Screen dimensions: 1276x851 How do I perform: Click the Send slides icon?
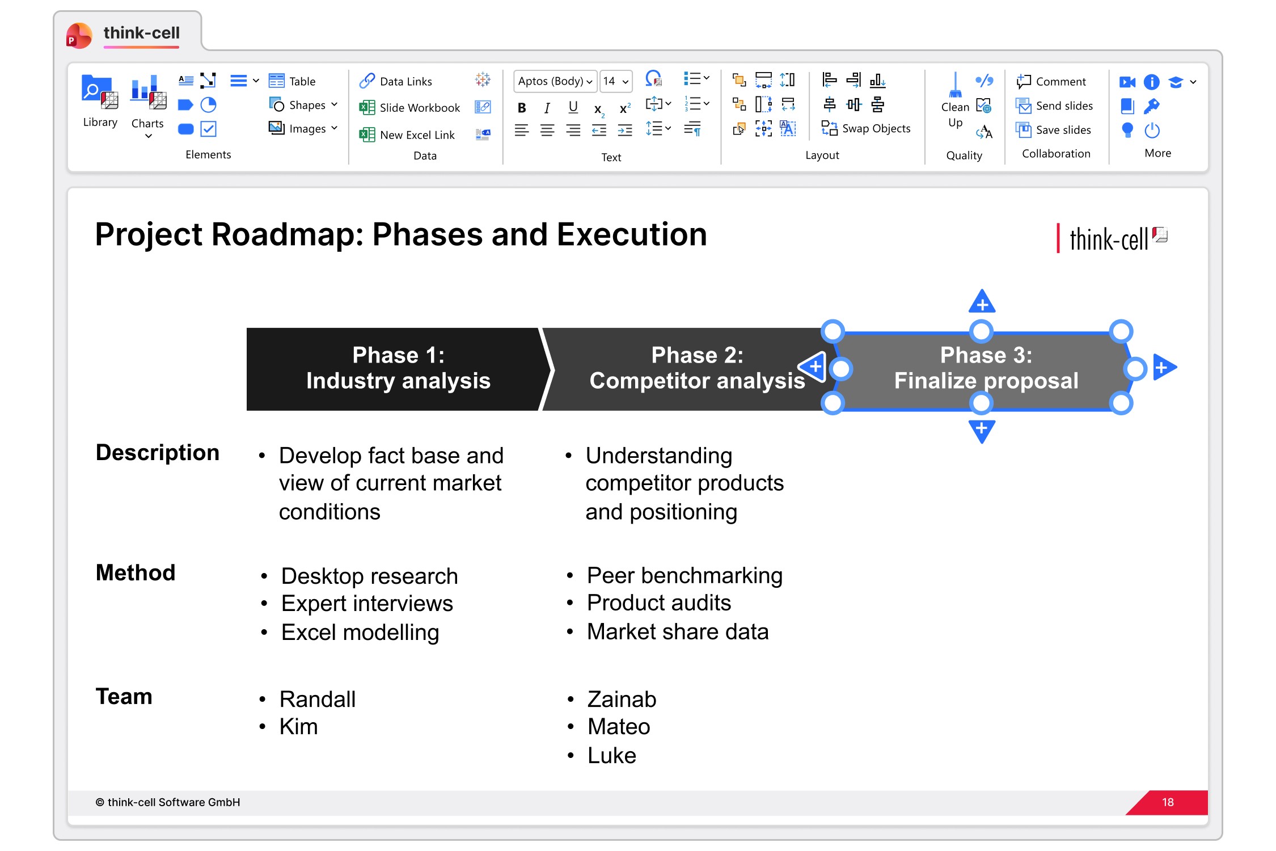(1024, 106)
